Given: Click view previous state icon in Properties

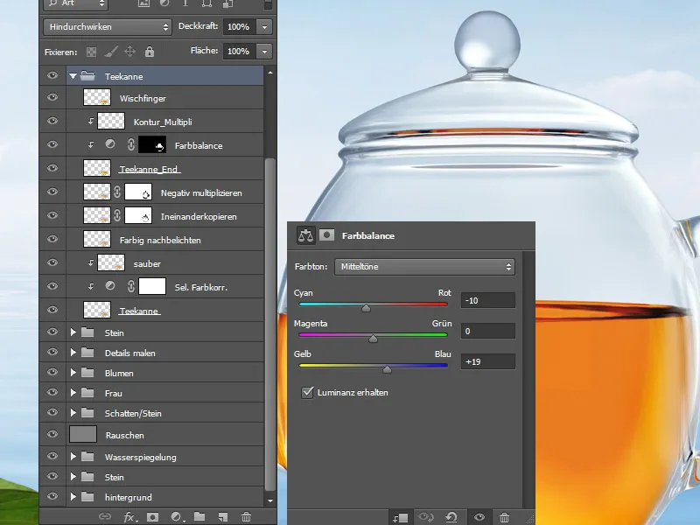Looking at the screenshot, I should point(426,517).
